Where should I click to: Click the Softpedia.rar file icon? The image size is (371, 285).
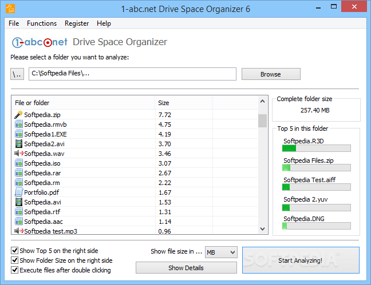pos(19,173)
